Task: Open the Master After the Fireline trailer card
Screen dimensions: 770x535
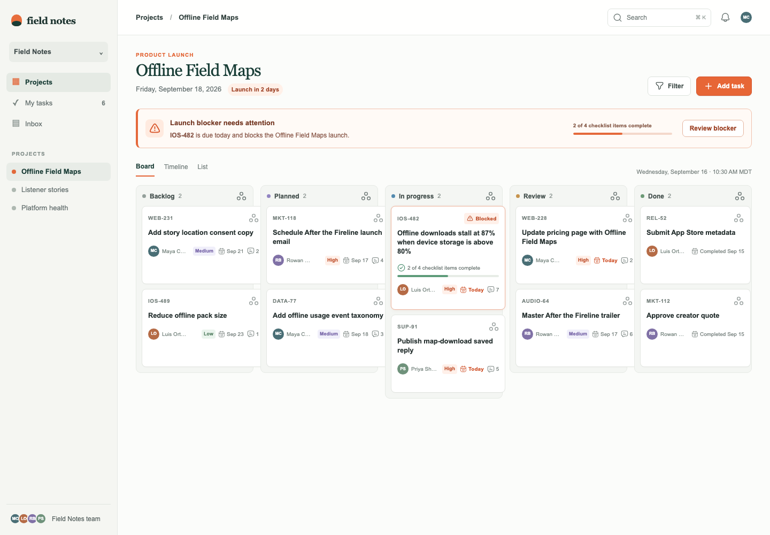Action: pyautogui.click(x=575, y=328)
